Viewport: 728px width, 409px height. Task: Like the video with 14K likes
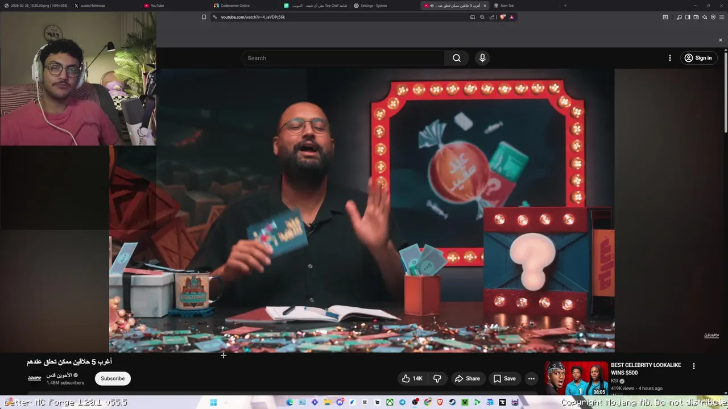[x=412, y=378]
